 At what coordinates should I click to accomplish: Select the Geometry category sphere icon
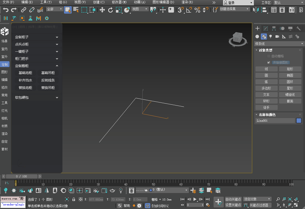pos(257,37)
